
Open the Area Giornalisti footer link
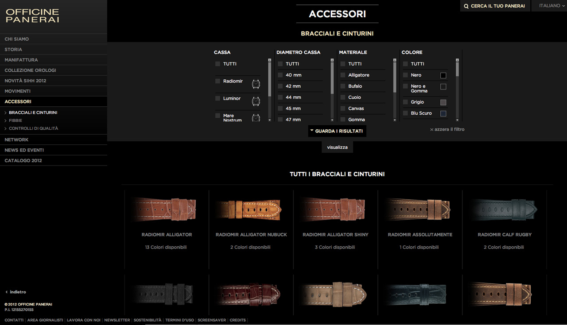pos(45,320)
